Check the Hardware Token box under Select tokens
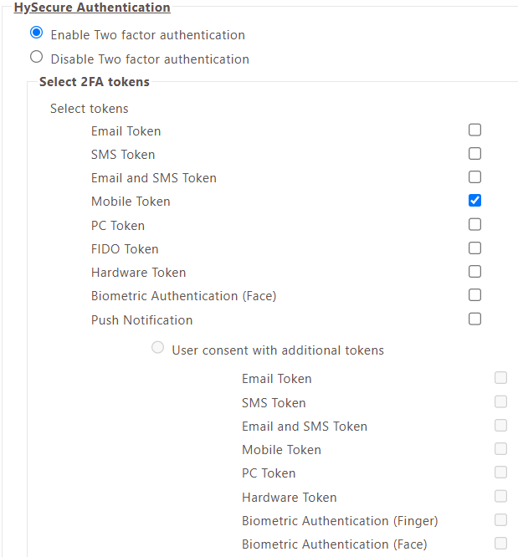 (474, 272)
